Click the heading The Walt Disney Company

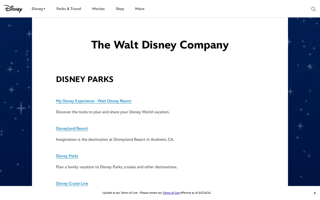[x=160, y=45]
